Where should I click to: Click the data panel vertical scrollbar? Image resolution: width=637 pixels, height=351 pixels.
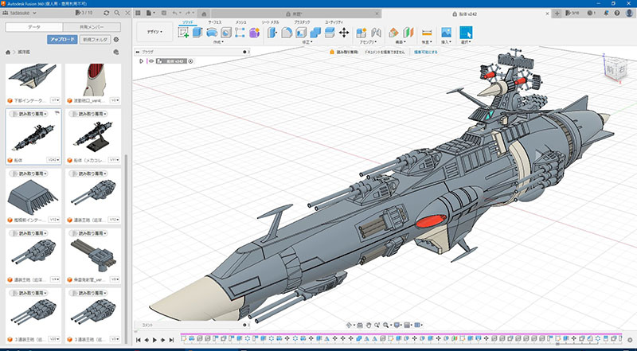pos(126,248)
